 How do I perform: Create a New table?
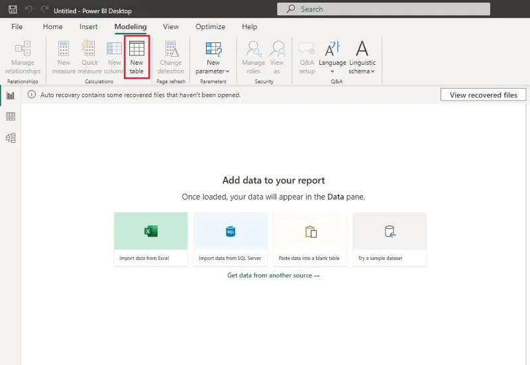coord(136,58)
